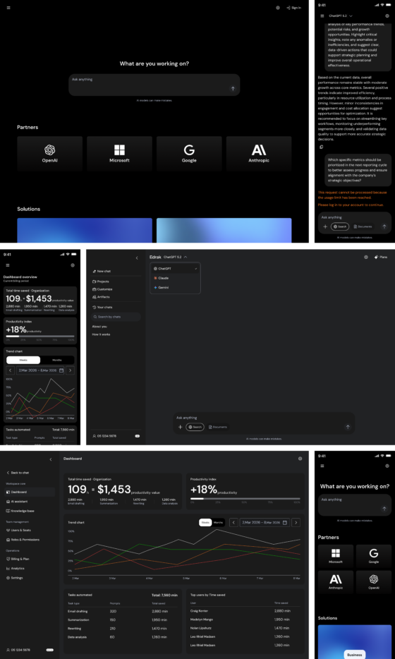Viewport: 395px width, 659px height.
Task: Open Users & Seats under Team management
Action: (18, 531)
